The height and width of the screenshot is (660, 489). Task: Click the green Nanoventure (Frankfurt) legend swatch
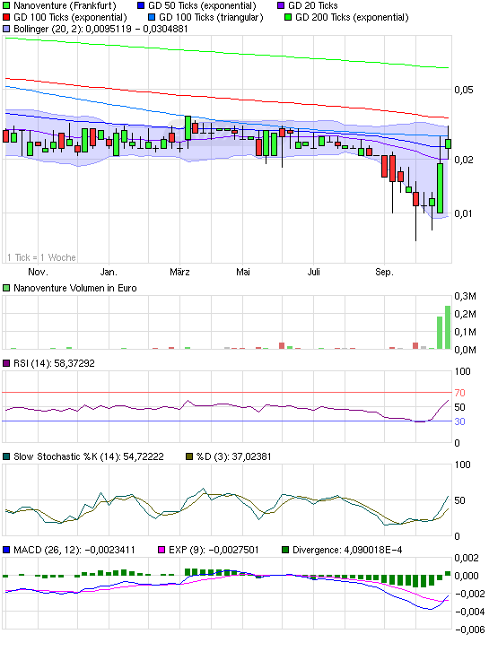[x=6, y=6]
